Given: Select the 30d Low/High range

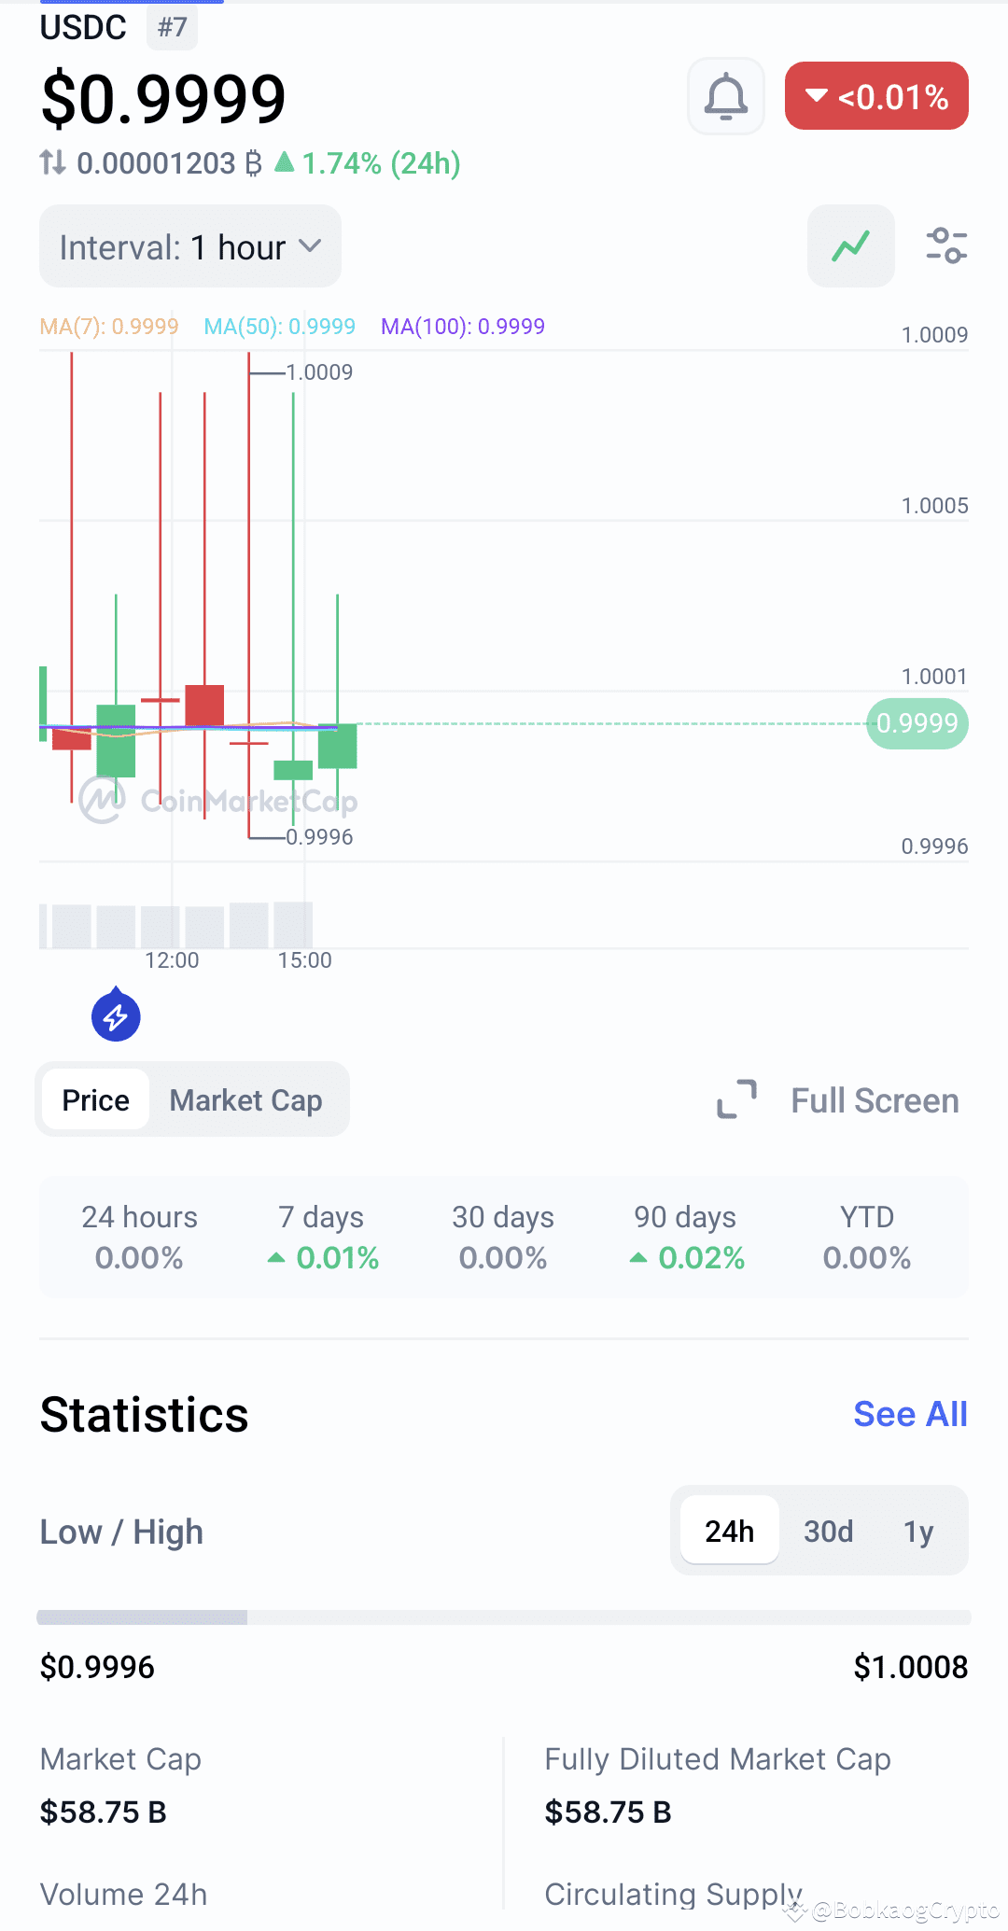Looking at the screenshot, I should 829,1531.
